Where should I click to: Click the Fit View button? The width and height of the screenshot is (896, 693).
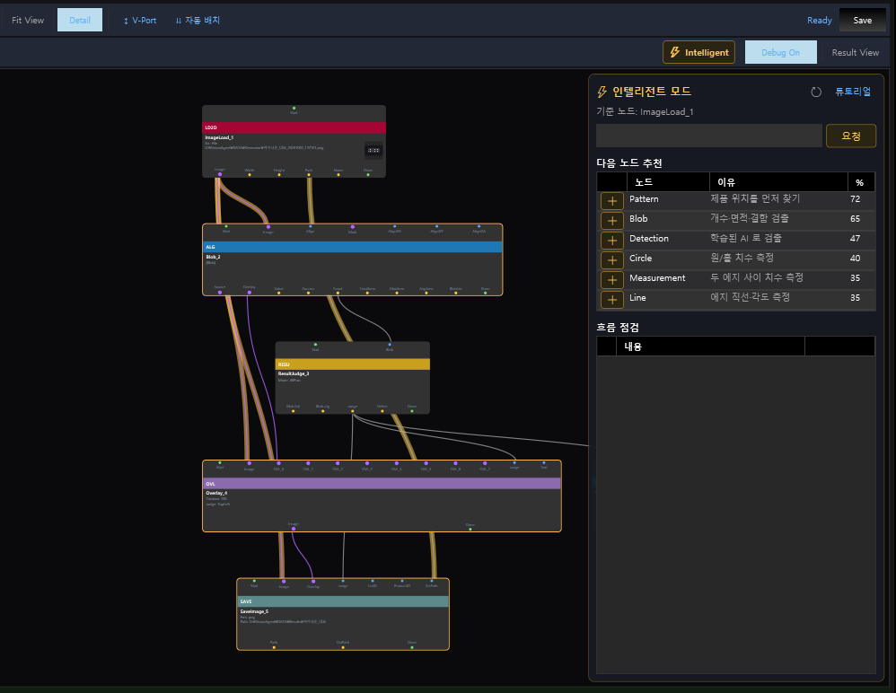(x=28, y=20)
